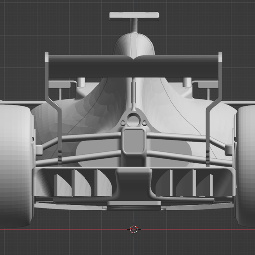Click the 3D cursor at the origin
The width and height of the screenshot is (255, 255).
[x=134, y=229]
